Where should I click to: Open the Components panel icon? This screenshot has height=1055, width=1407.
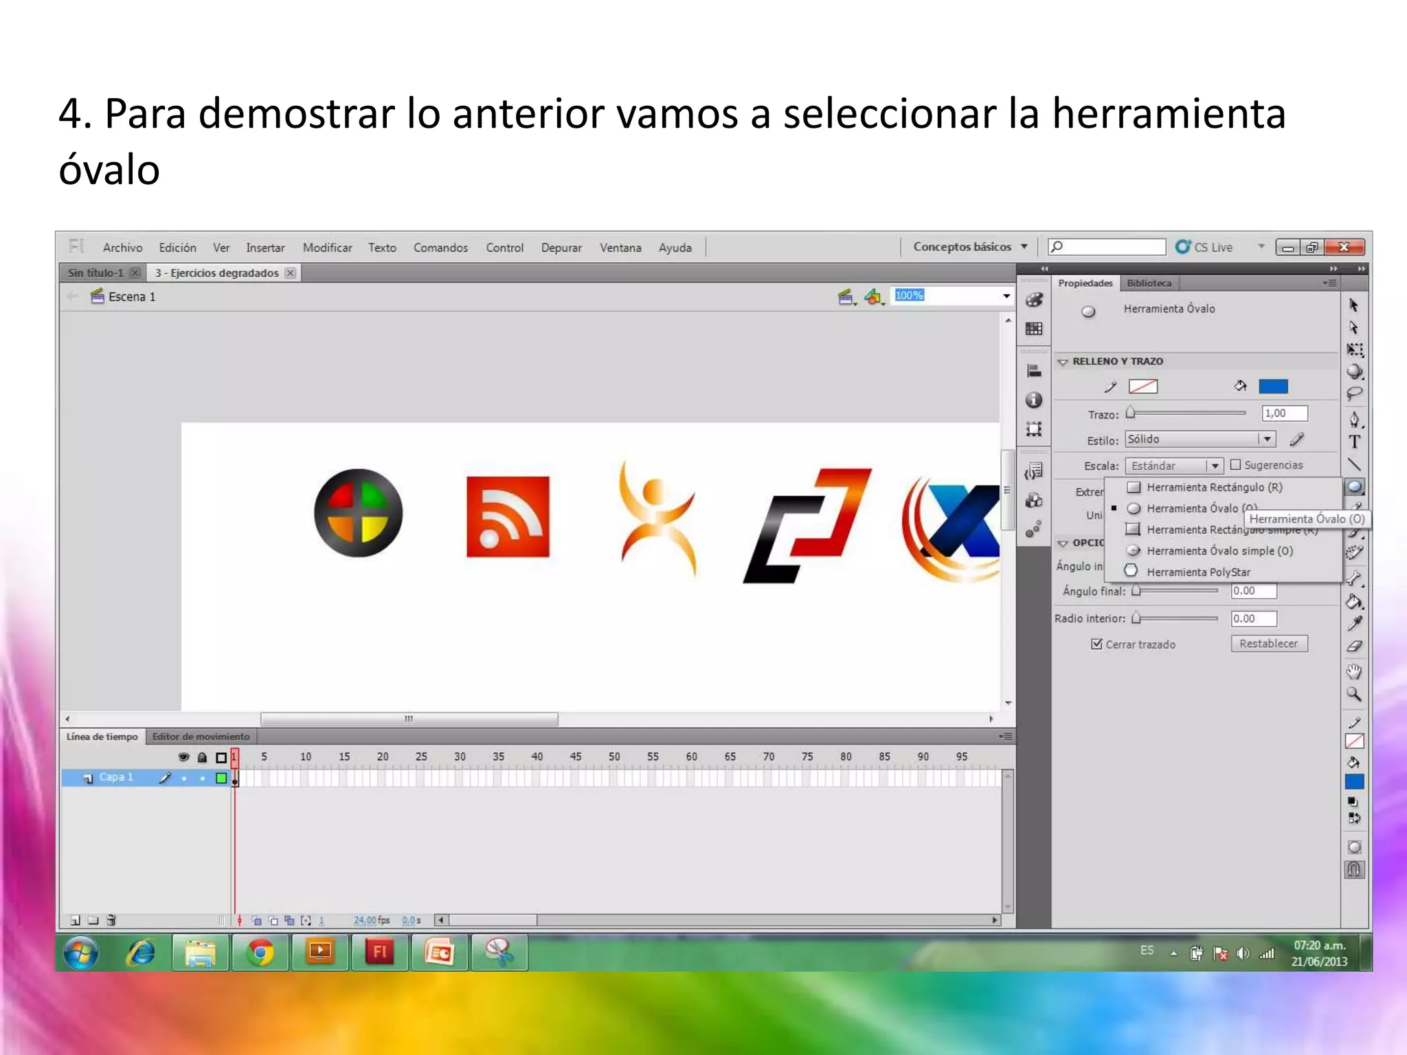click(x=1034, y=501)
